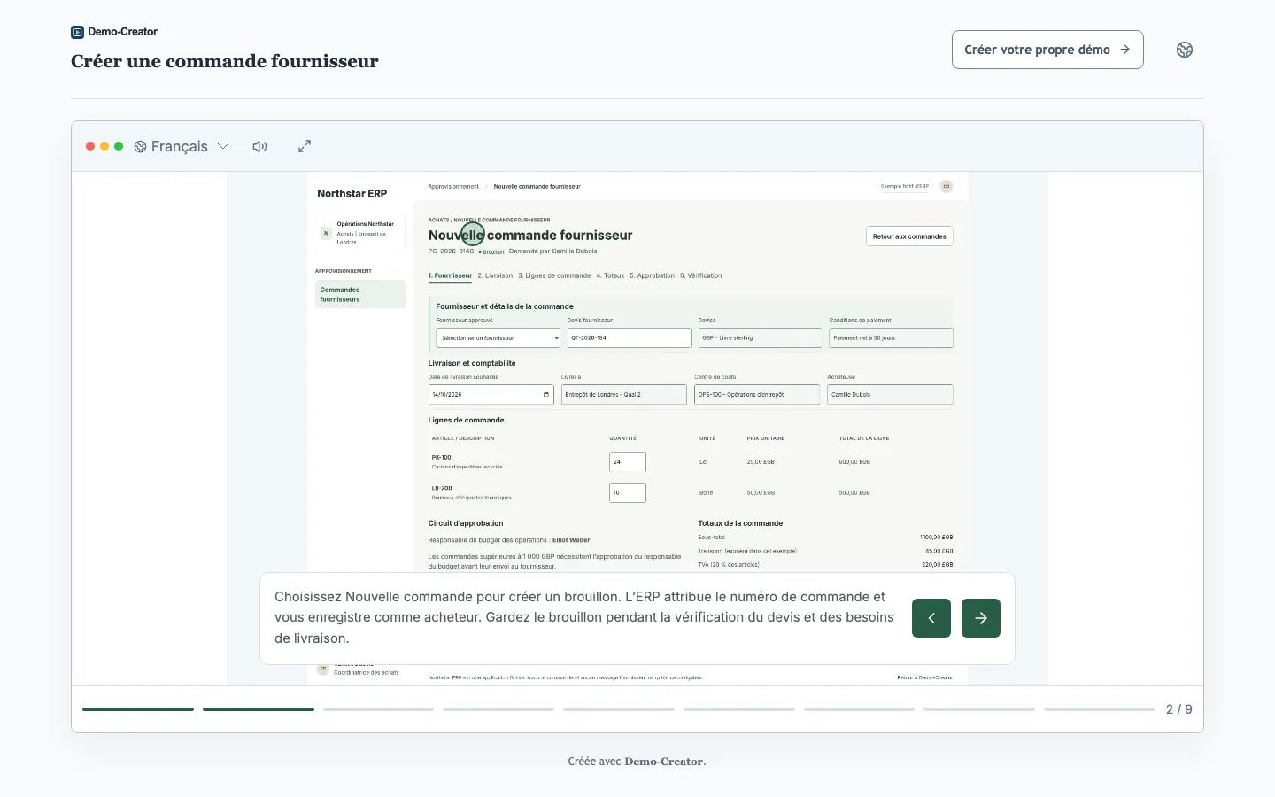Image resolution: width=1275 pixels, height=797 pixels.
Task: Open fullscreen with the expand arrows icon
Action: (305, 146)
